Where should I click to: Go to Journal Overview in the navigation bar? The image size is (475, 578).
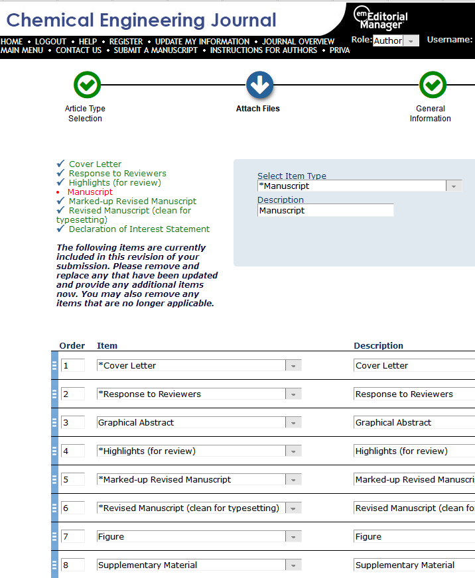pyautogui.click(x=298, y=42)
